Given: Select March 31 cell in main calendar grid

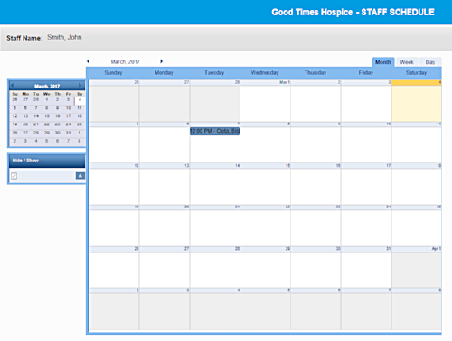Looking at the screenshot, I should coord(366,267).
